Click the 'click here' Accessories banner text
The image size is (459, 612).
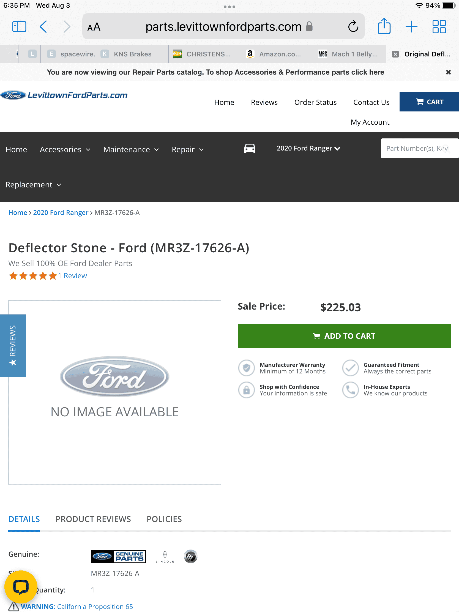pyautogui.click(x=368, y=72)
